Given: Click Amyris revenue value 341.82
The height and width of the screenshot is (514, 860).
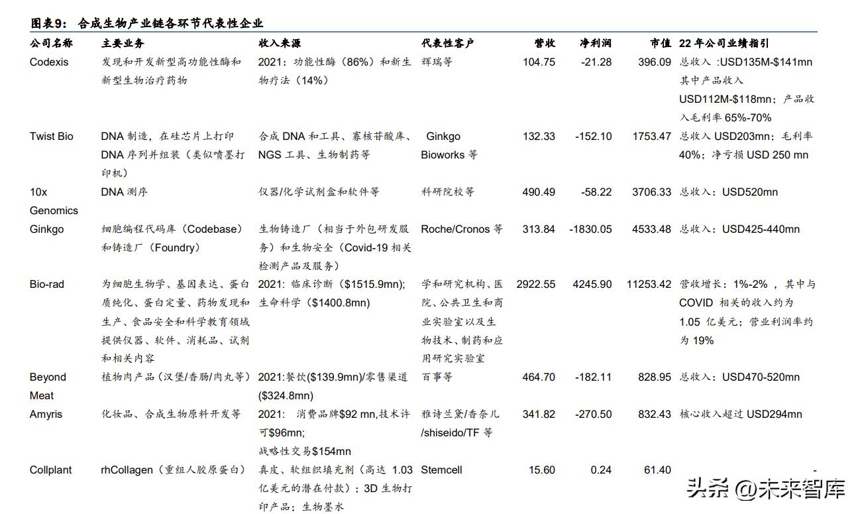Looking at the screenshot, I should coord(539,414).
